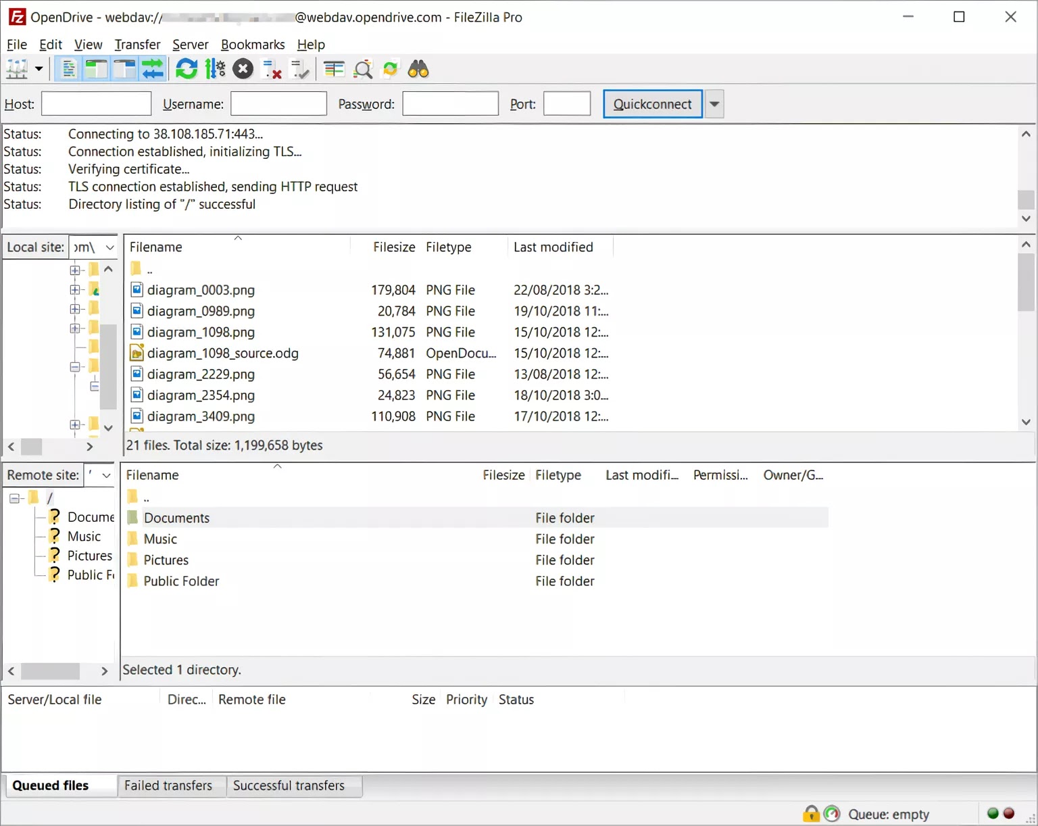The height and width of the screenshot is (826, 1038).
Task: Click the Quickconnect button
Action: [653, 104]
